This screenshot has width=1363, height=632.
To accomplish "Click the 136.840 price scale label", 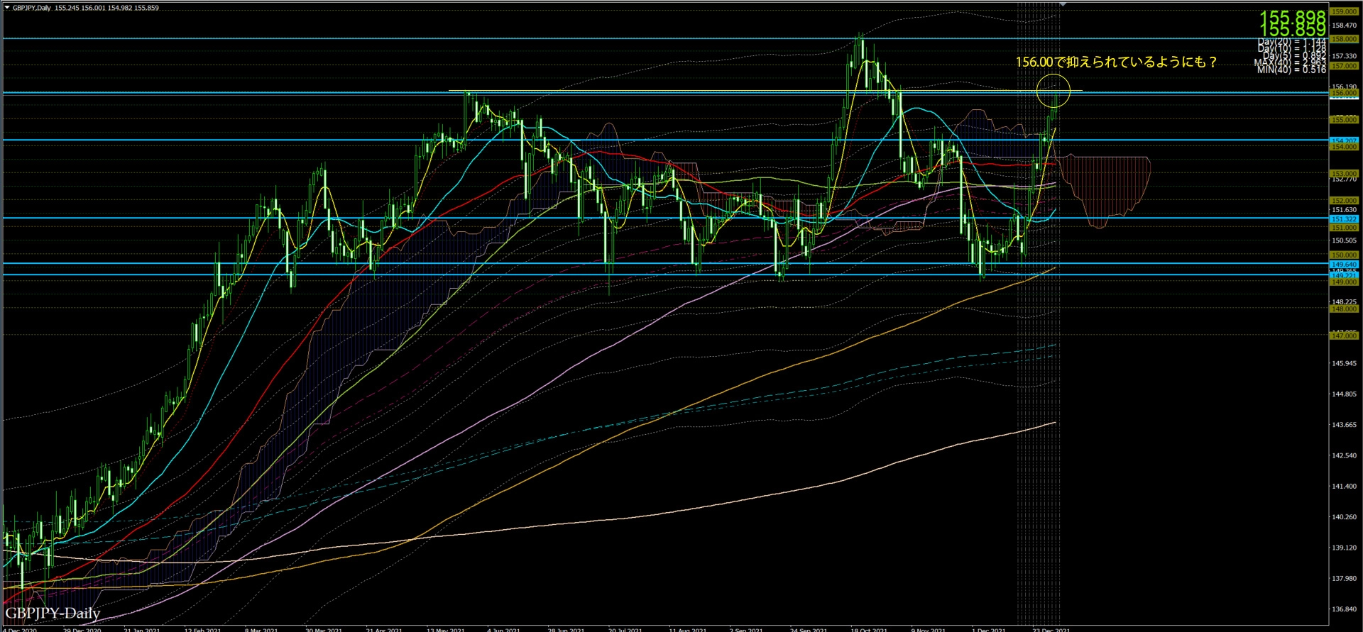I will point(1343,609).
